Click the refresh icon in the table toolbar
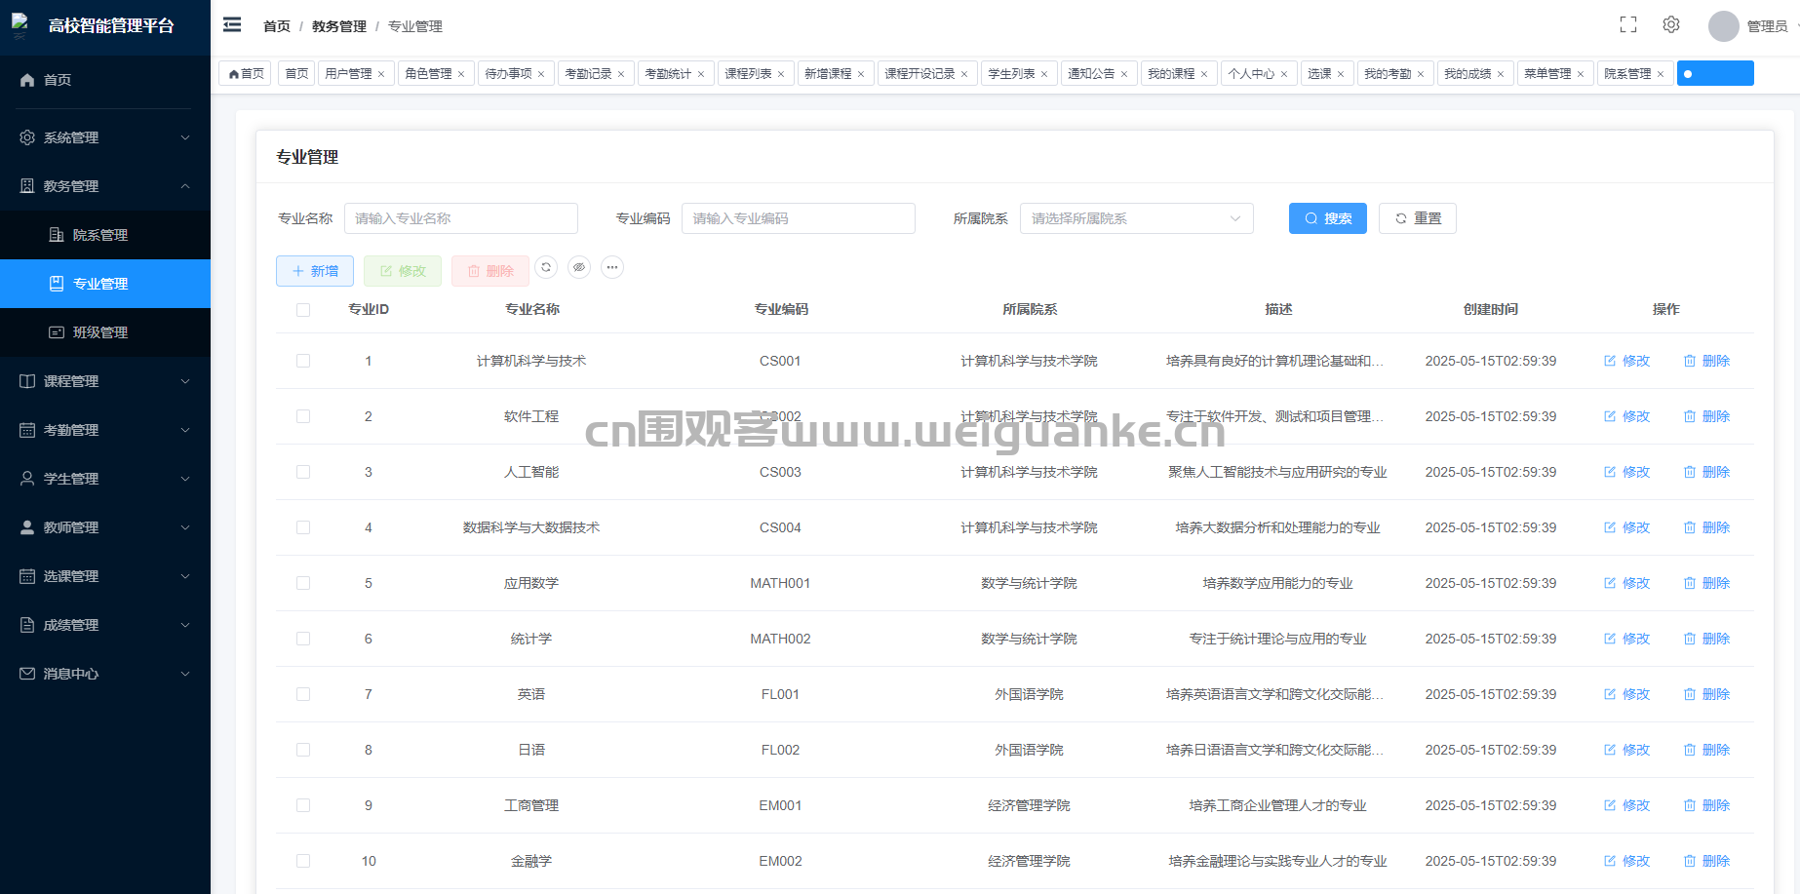This screenshot has width=1800, height=894. [546, 267]
